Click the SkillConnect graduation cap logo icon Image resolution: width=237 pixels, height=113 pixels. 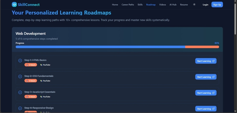[14, 4]
